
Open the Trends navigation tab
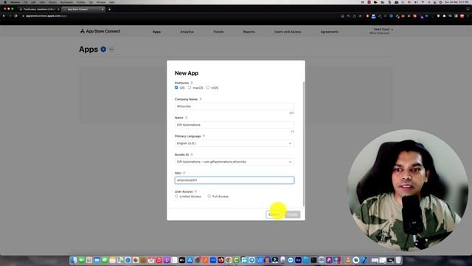(218, 32)
